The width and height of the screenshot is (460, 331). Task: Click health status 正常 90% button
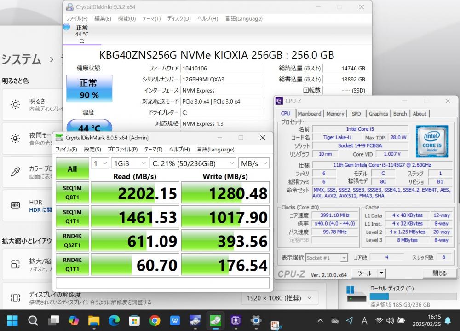coord(89,88)
